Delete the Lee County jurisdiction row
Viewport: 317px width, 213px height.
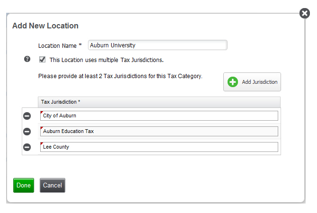coord(27,147)
